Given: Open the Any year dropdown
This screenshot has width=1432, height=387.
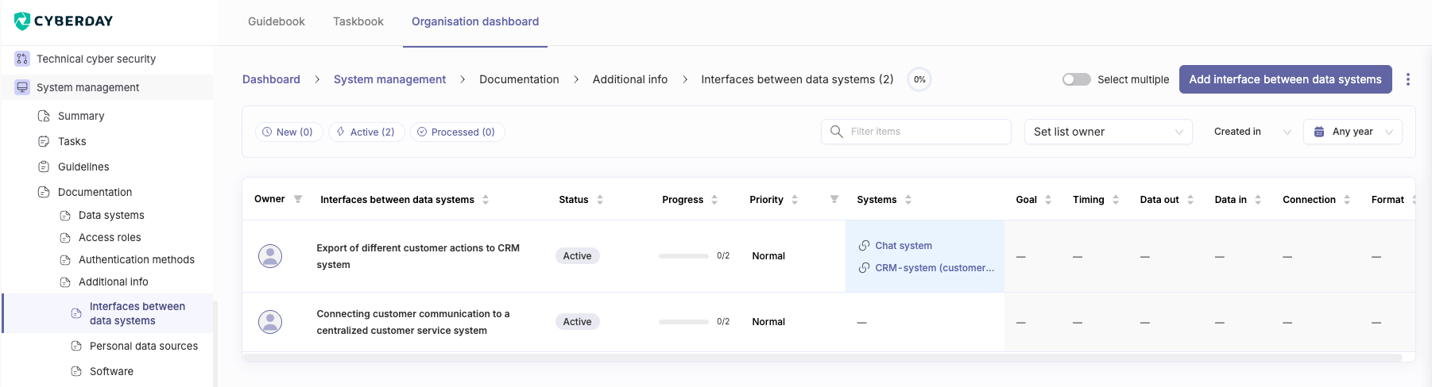Looking at the screenshot, I should 1353,132.
